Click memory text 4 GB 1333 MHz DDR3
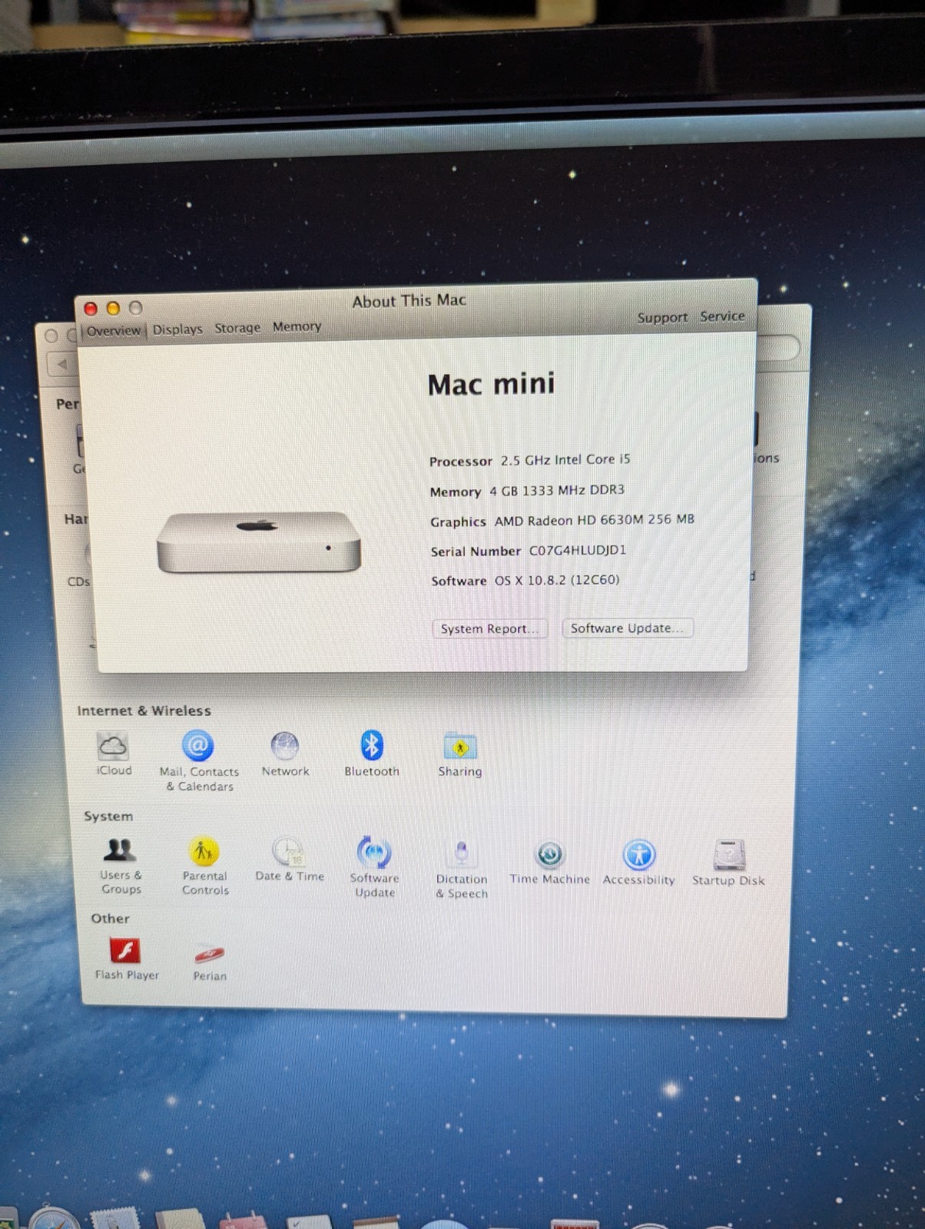The height and width of the screenshot is (1229, 925). coord(557,490)
